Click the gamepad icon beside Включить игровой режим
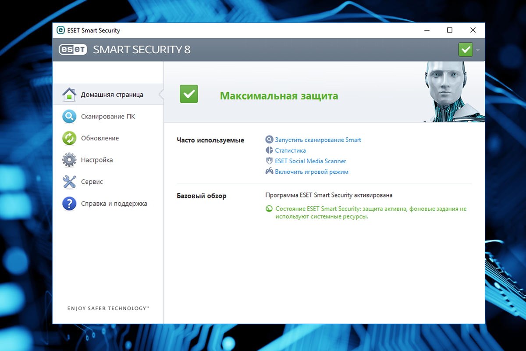 coord(269,172)
